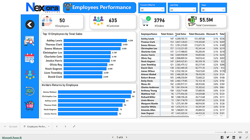Click the zoom in plus button

click(235, 132)
